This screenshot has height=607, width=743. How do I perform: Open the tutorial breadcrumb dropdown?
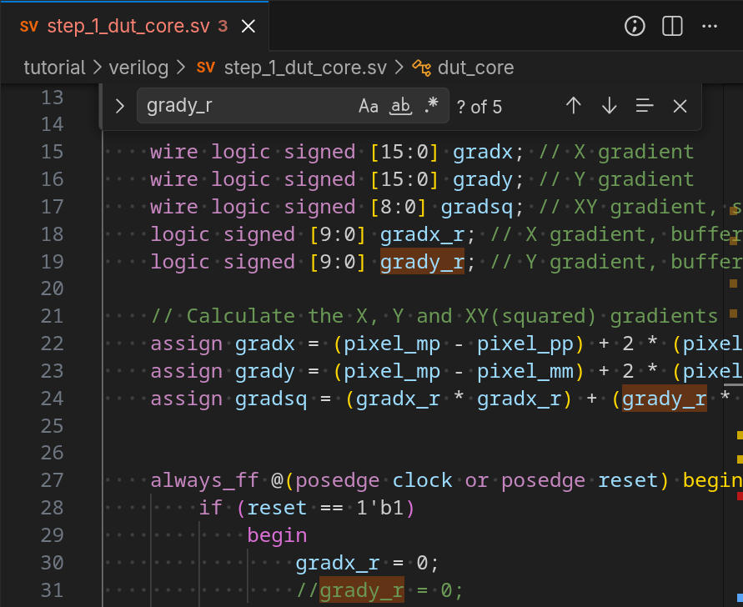55,68
